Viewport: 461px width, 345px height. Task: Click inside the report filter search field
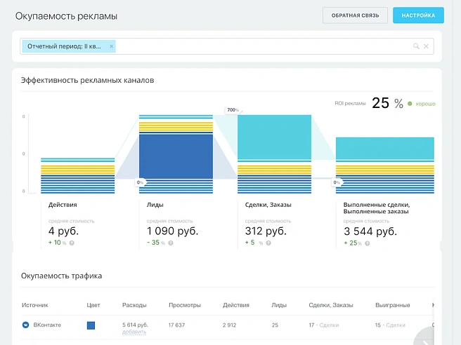tap(260, 46)
